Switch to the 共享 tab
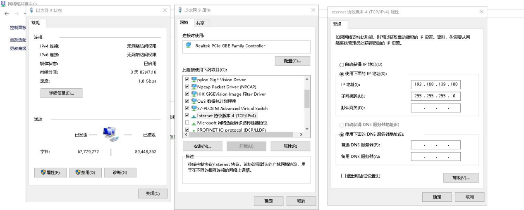Screen dimensions: 524x210 click(201, 23)
